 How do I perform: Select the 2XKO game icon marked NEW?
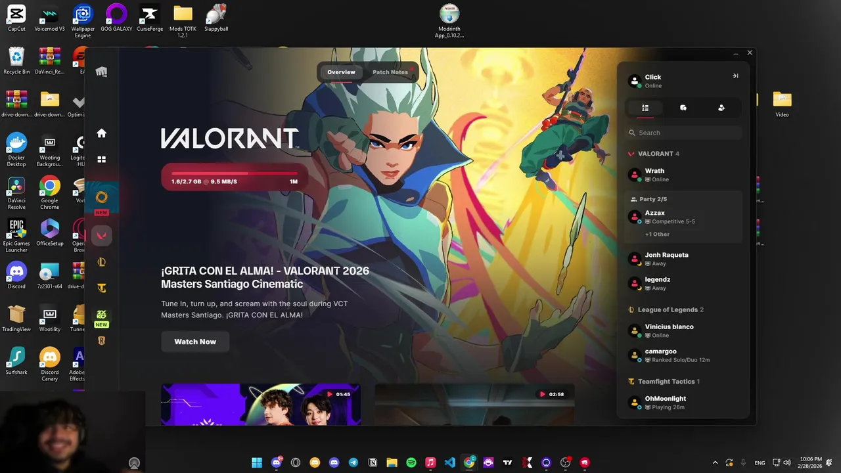(101, 315)
